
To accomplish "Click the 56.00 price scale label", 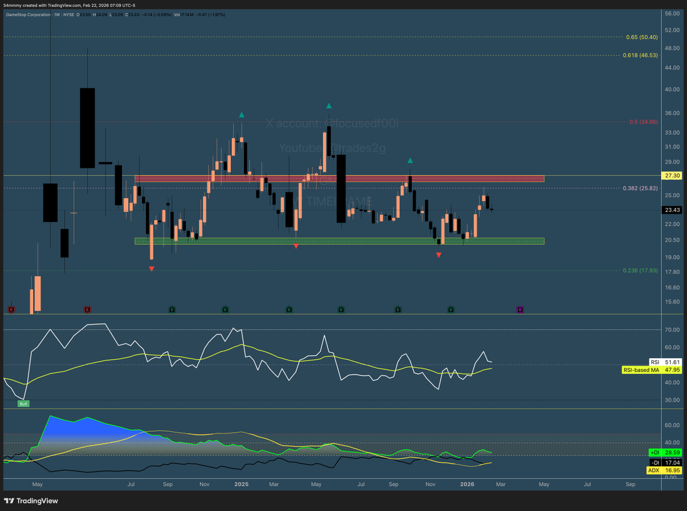I will coord(672,13).
